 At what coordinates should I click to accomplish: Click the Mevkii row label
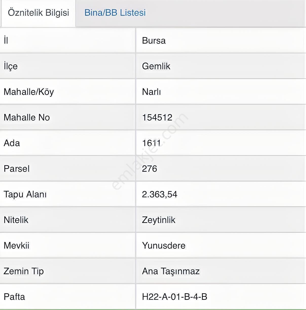pos(16,246)
